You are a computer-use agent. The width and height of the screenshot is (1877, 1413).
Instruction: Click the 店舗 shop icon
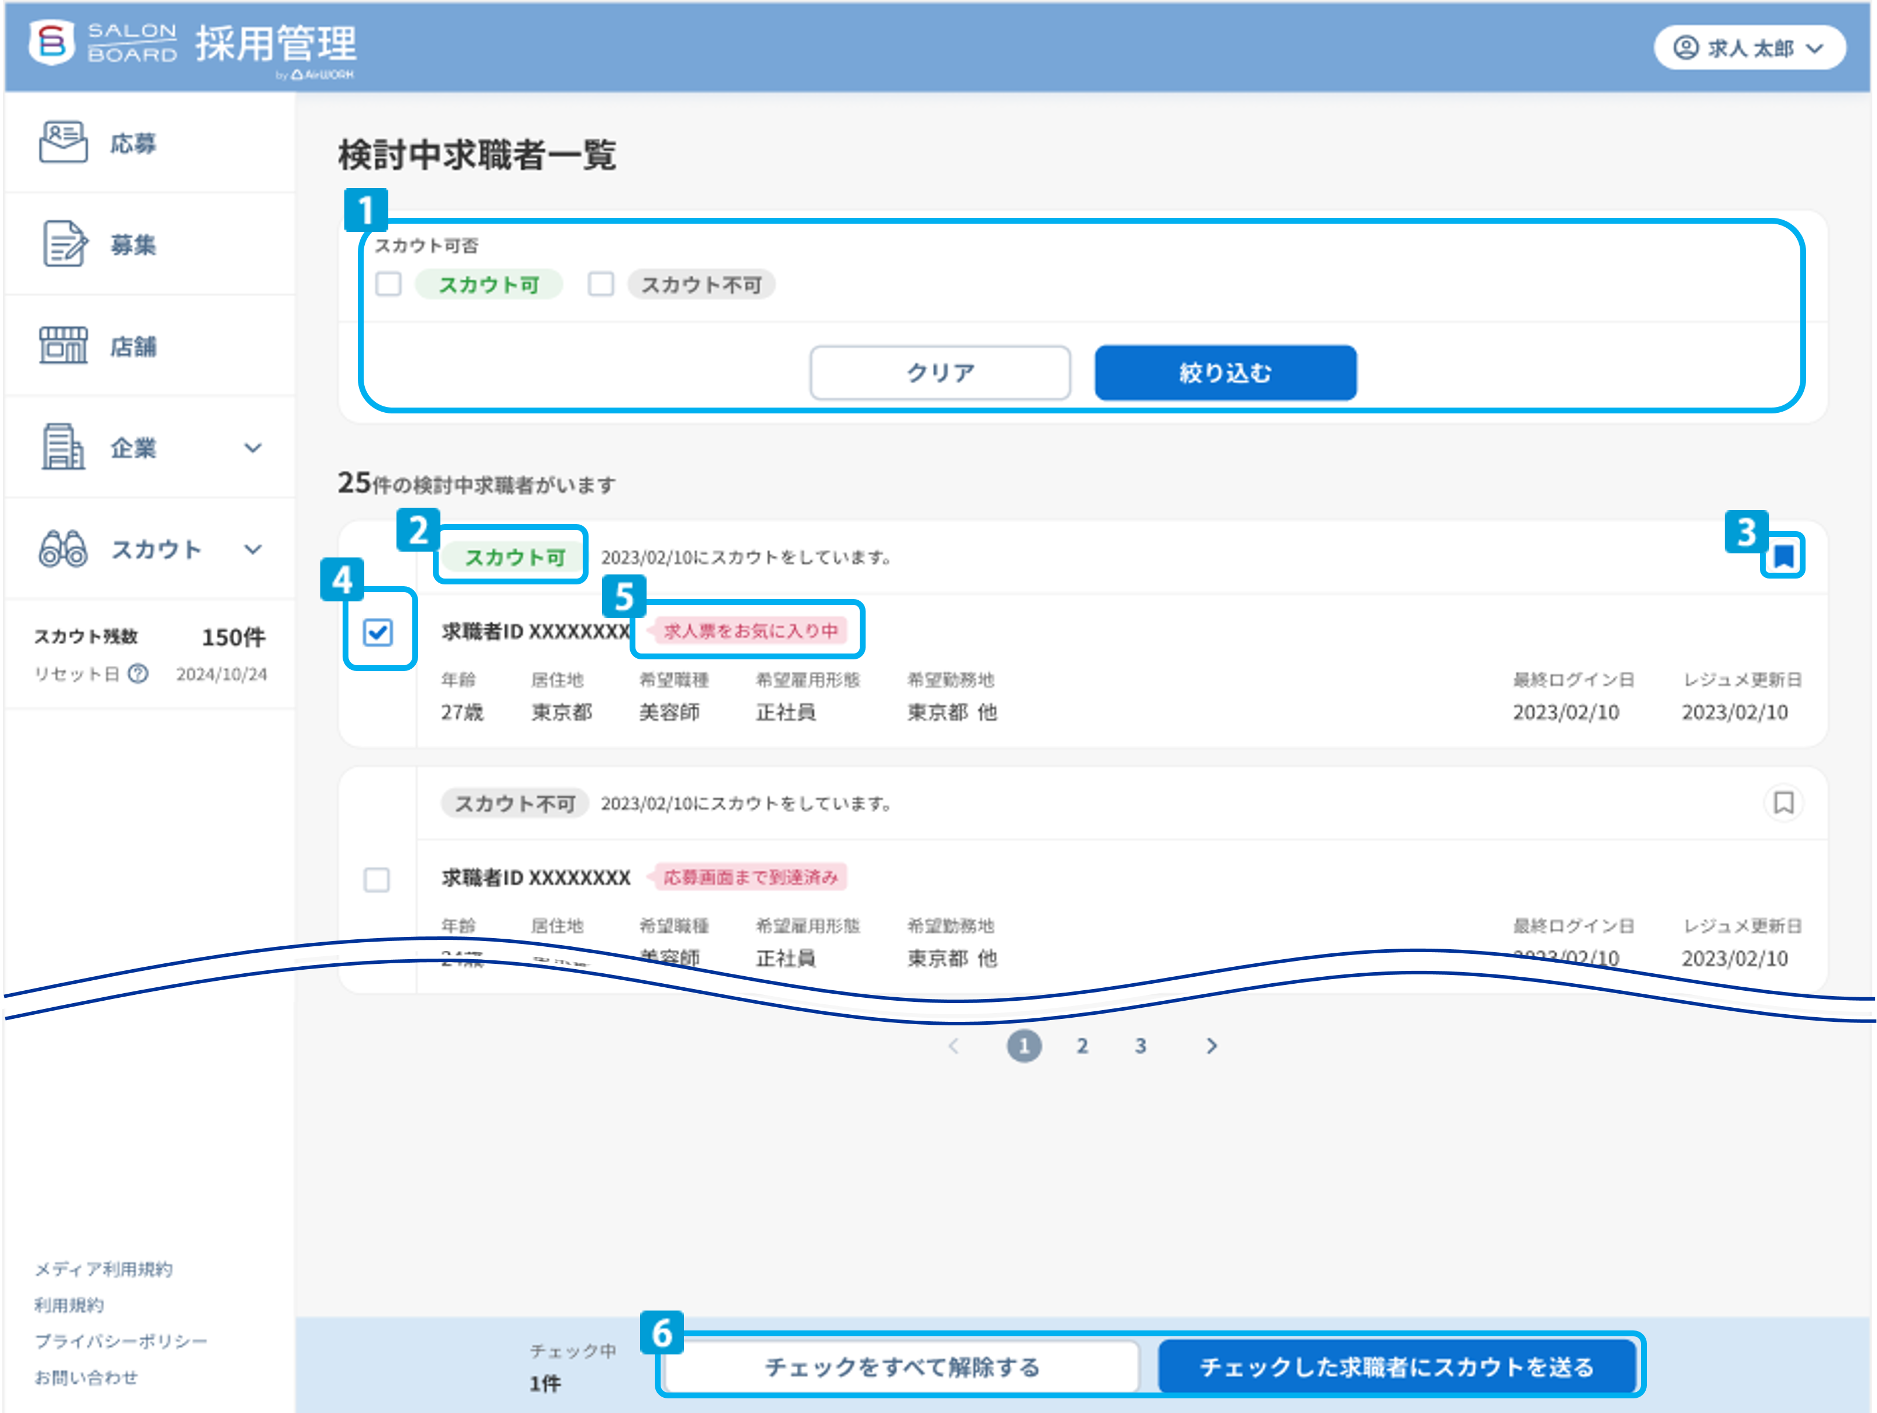pos(63,345)
